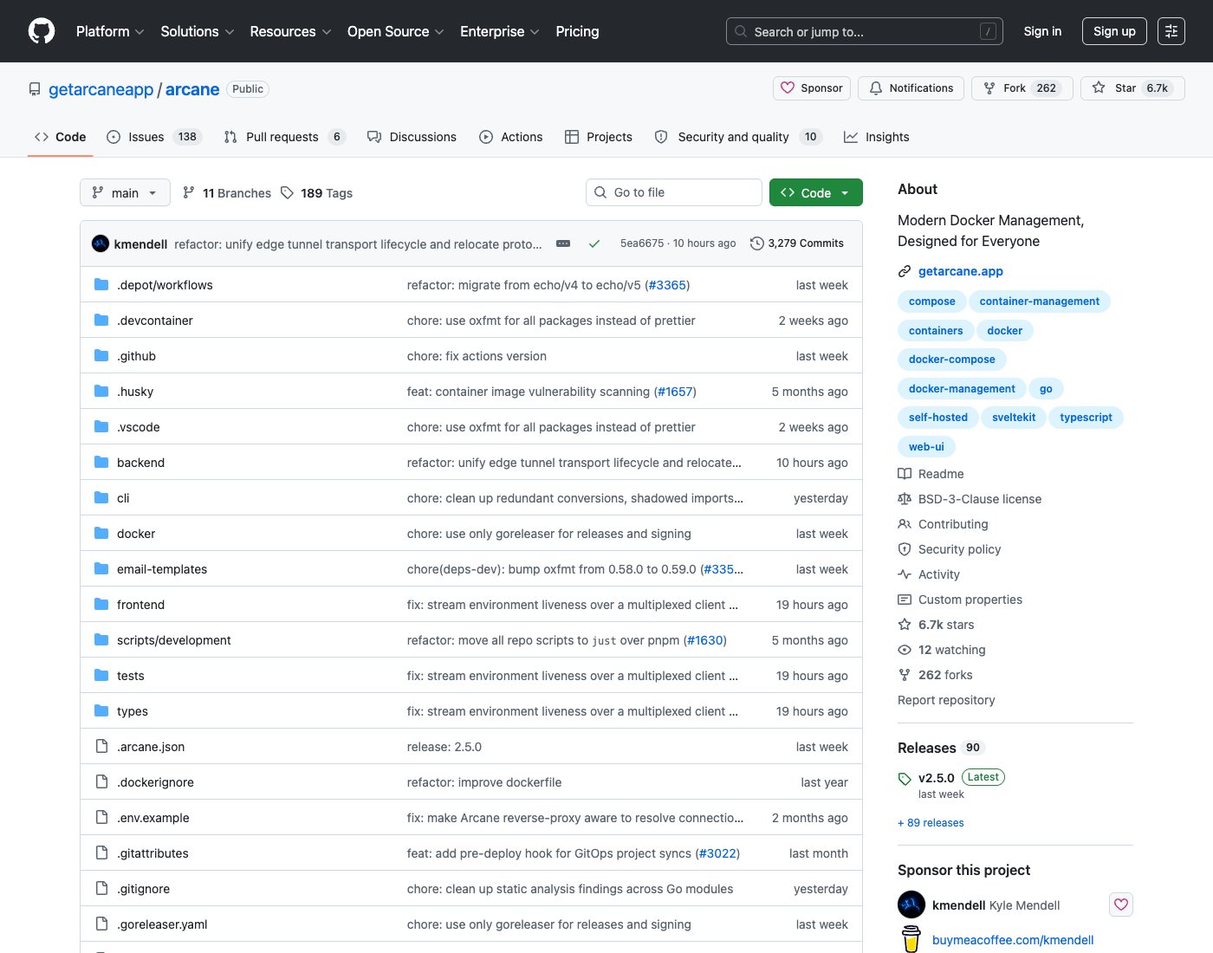Click the folder icon for backend
The width and height of the screenshot is (1213, 953).
[101, 462]
